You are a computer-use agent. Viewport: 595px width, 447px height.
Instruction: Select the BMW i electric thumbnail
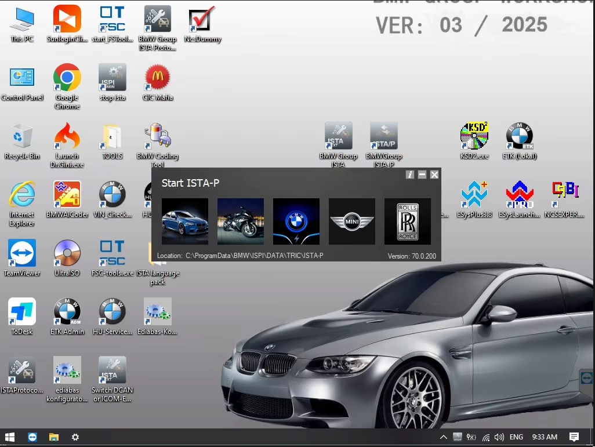(296, 221)
